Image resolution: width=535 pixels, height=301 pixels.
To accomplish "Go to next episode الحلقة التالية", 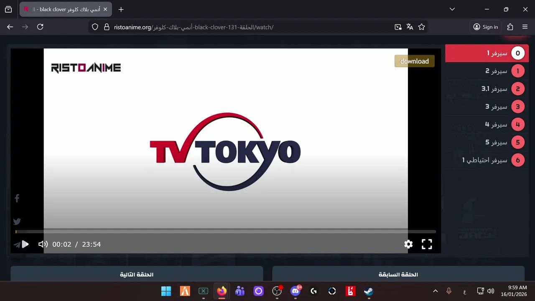I will 137,274.
